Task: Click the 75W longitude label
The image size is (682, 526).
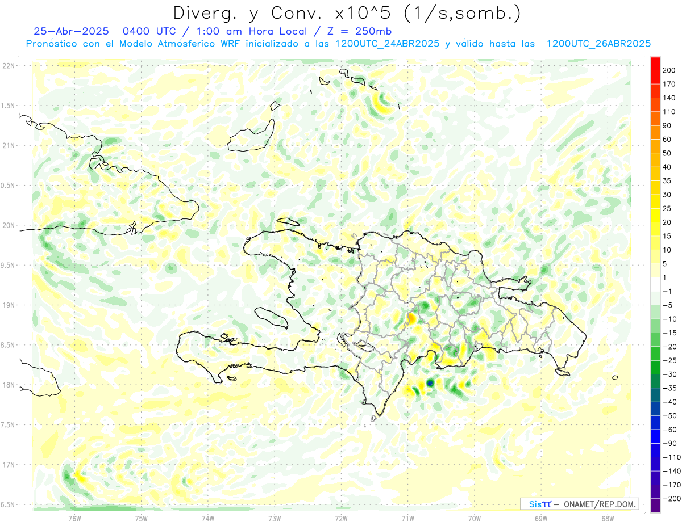Action: 141,518
